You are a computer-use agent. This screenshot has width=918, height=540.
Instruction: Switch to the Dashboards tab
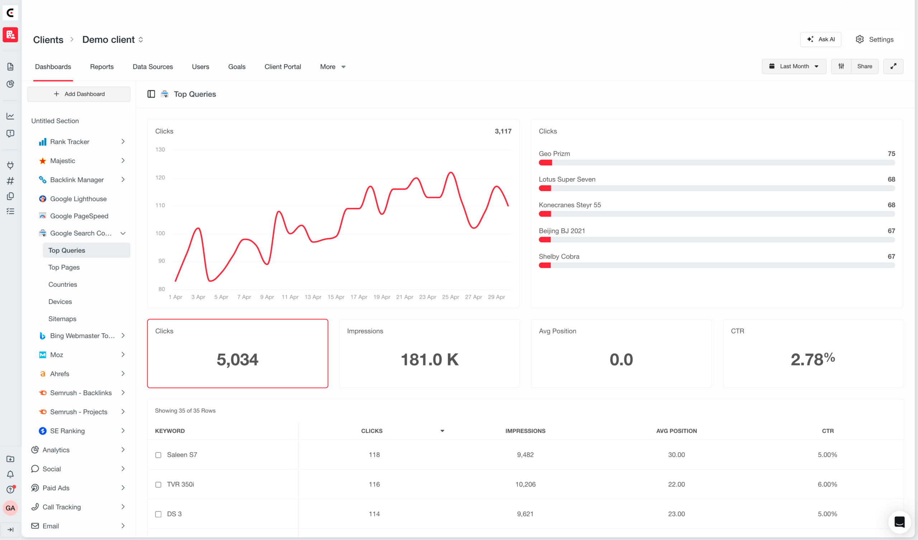click(x=53, y=67)
